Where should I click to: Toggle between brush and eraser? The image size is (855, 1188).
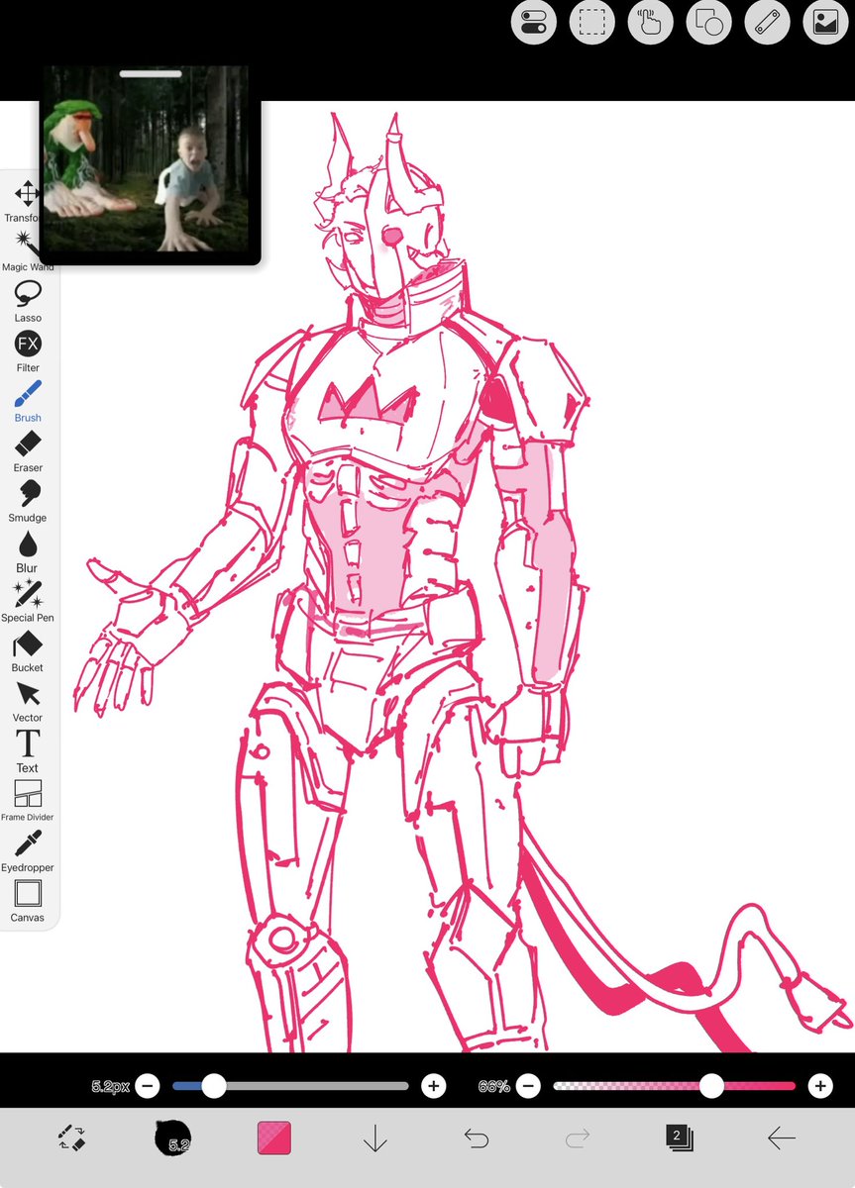(72, 1138)
